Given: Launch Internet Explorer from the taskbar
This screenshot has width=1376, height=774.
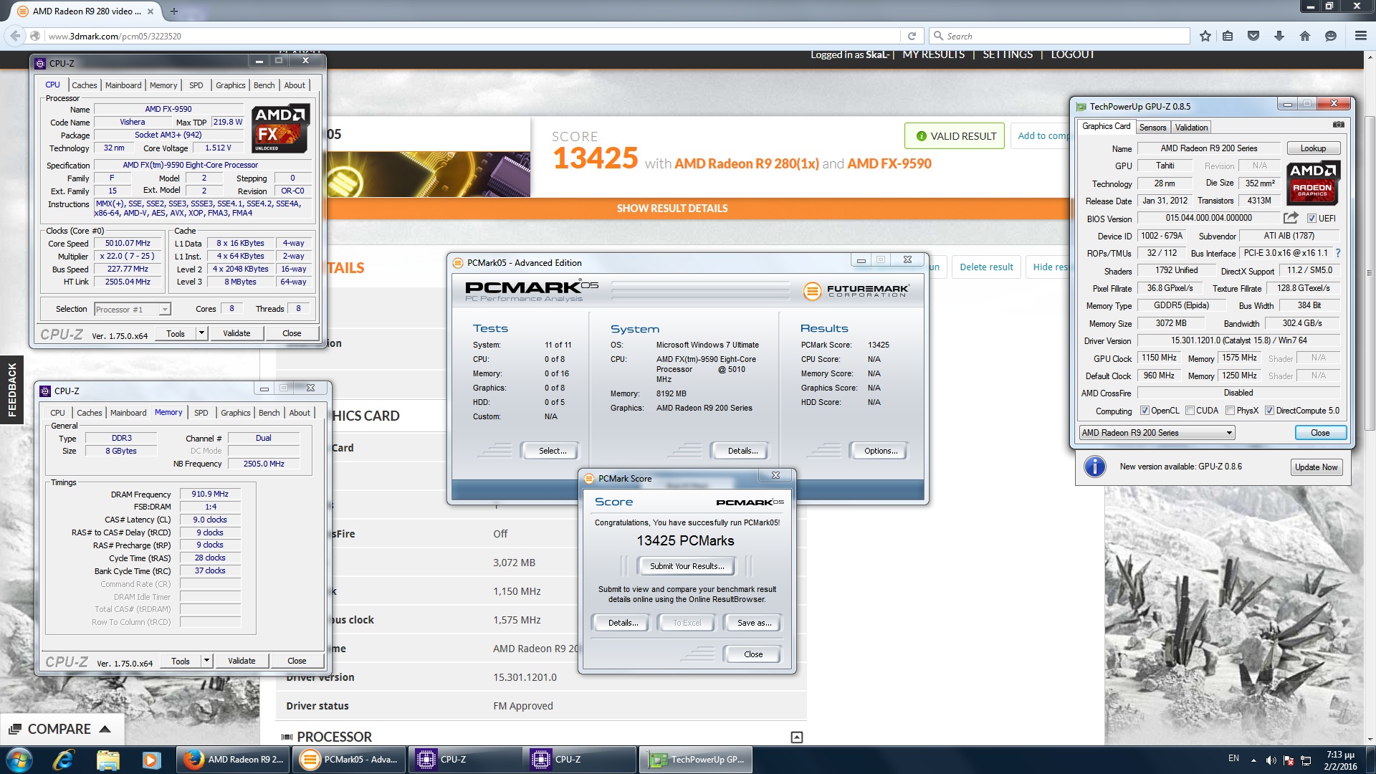Looking at the screenshot, I should (x=64, y=760).
